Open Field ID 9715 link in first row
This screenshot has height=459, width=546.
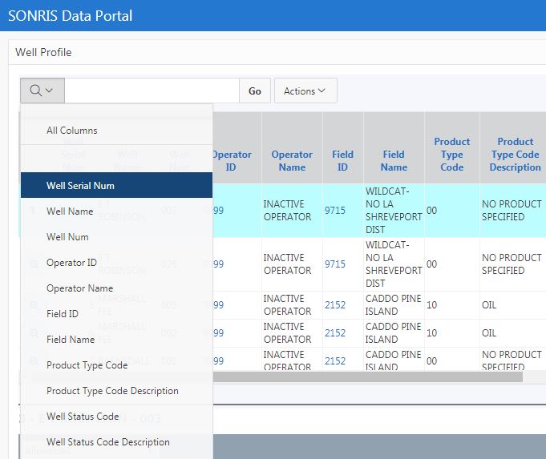point(335,211)
